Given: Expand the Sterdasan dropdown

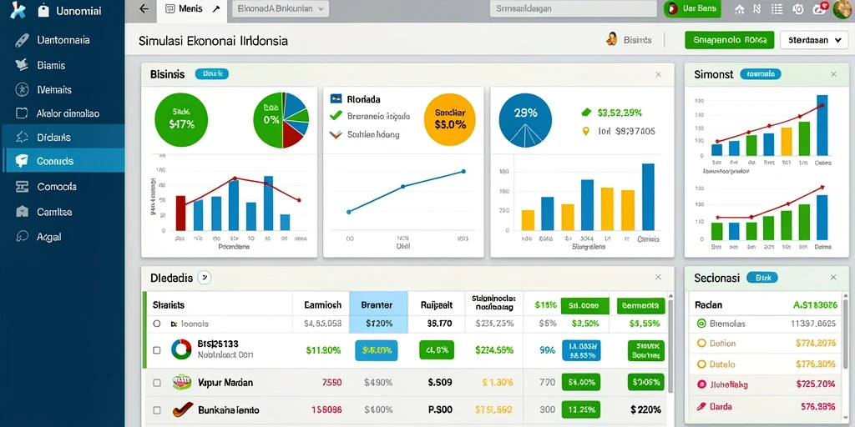Looking at the screenshot, I should (x=813, y=40).
